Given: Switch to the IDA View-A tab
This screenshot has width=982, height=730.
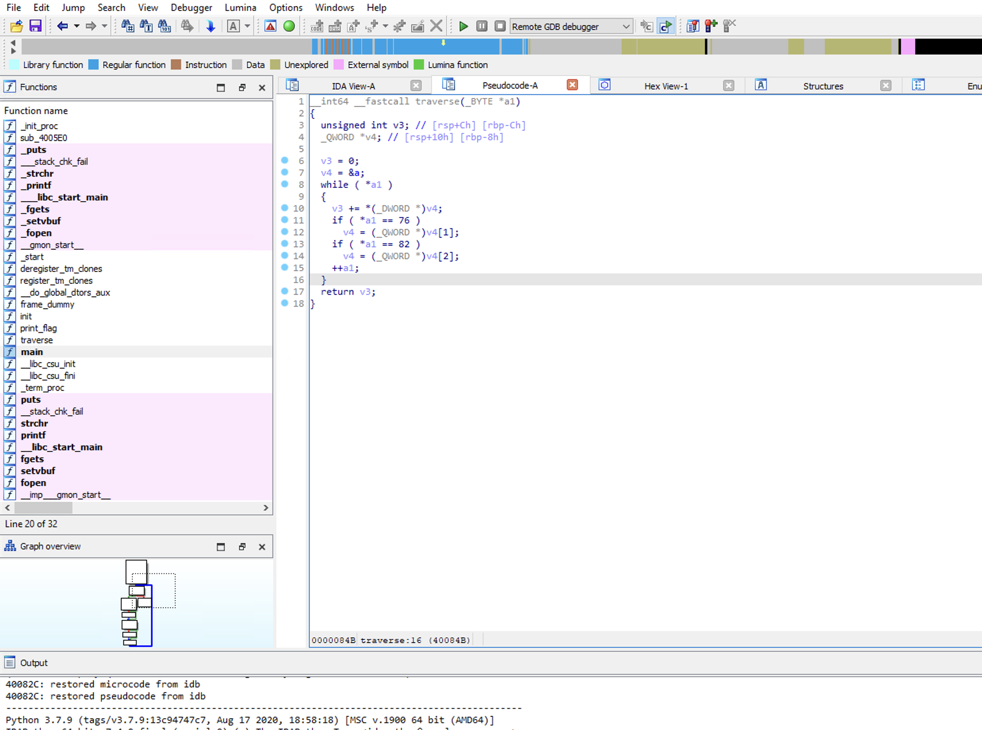Looking at the screenshot, I should click(x=353, y=86).
